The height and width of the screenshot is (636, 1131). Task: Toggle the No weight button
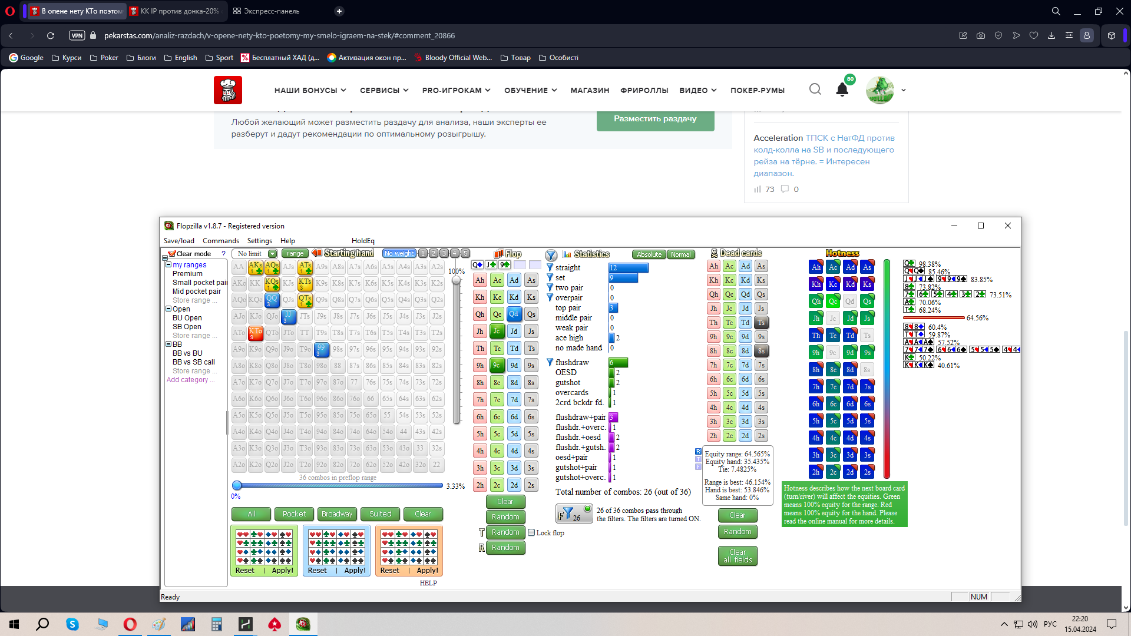tap(399, 254)
